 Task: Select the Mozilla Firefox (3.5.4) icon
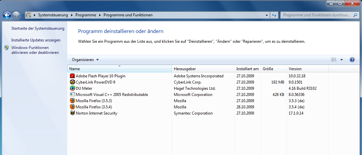pos(72,107)
